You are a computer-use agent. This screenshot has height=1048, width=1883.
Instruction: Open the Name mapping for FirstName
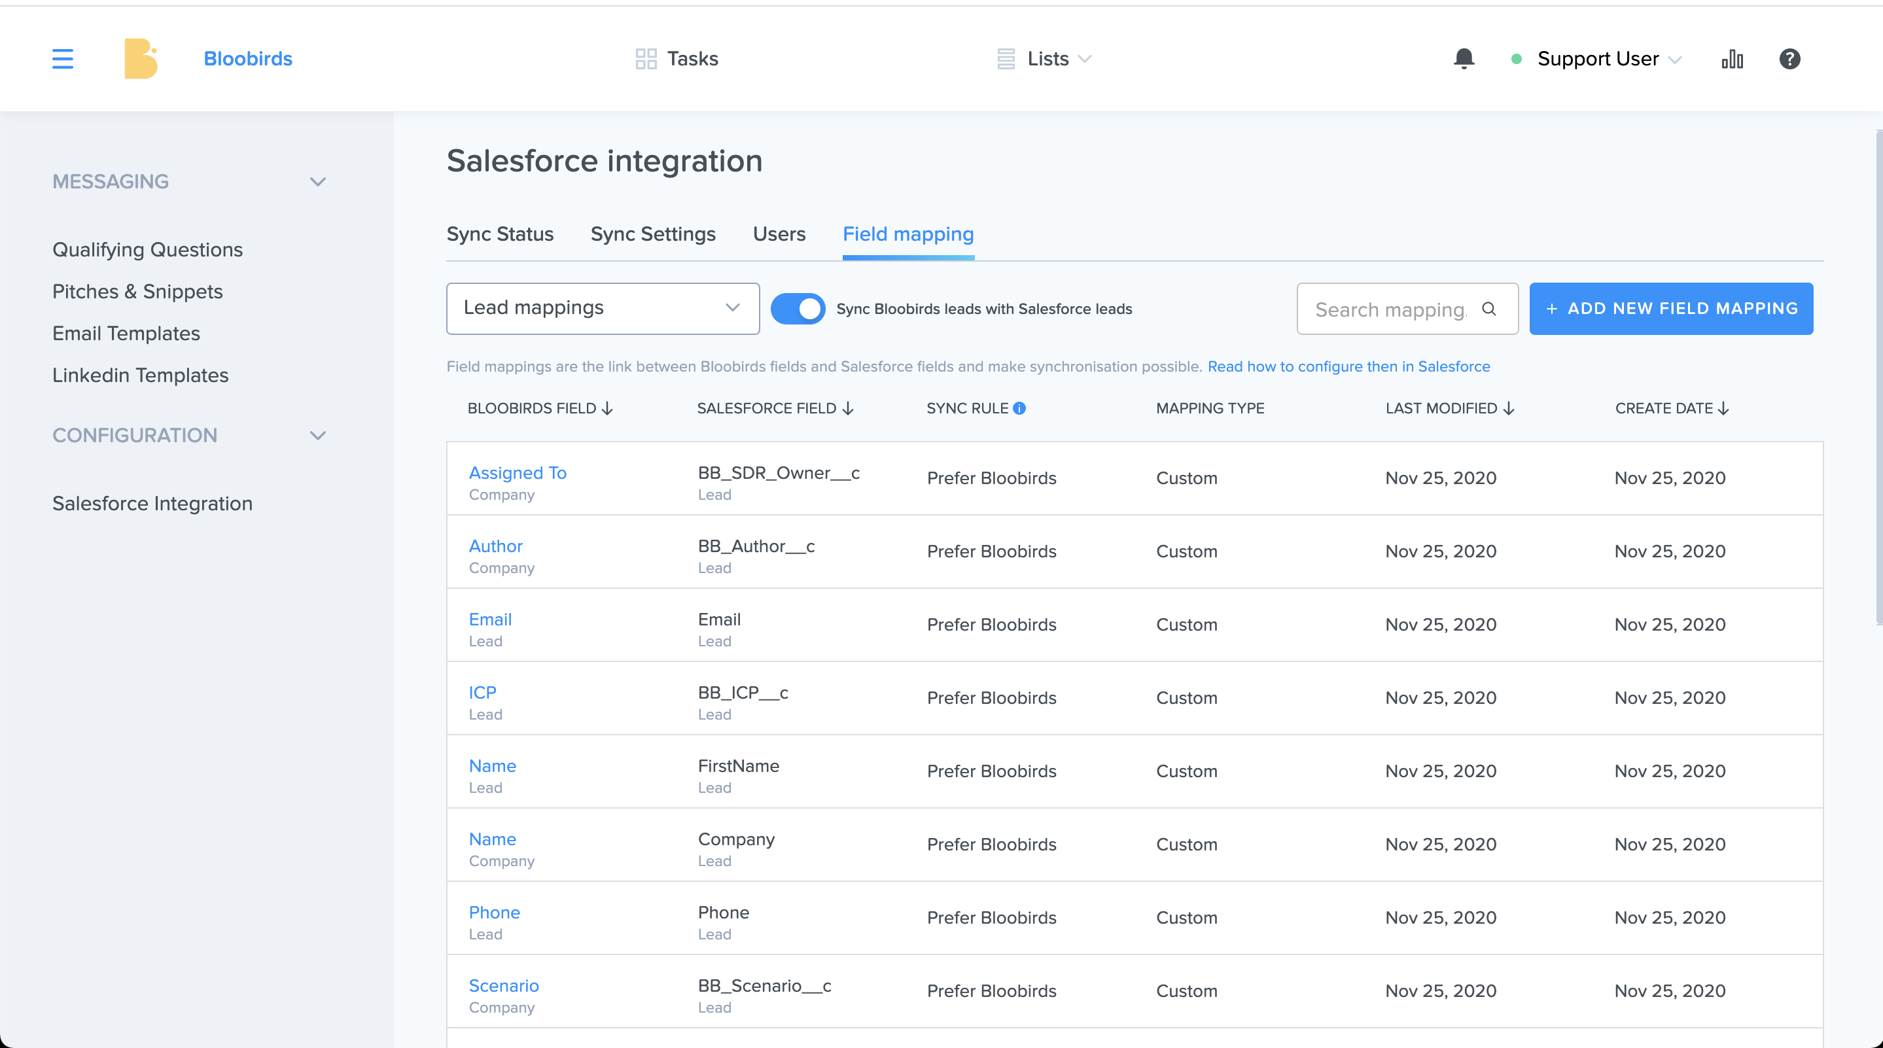pyautogui.click(x=492, y=766)
